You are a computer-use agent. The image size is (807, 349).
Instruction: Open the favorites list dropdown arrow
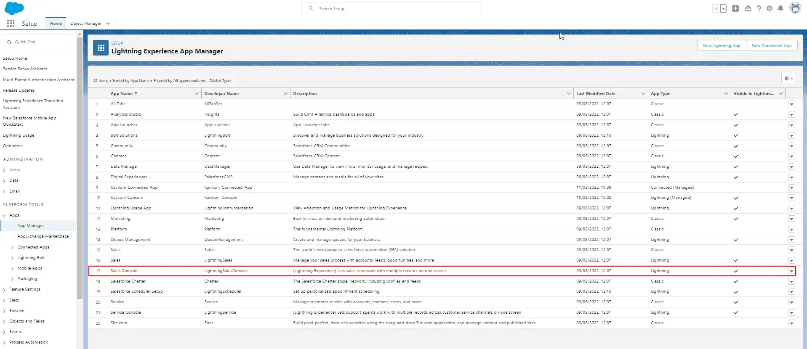pos(723,8)
